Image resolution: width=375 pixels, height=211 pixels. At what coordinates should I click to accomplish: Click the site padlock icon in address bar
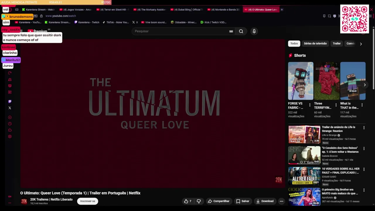pyautogui.click(x=41, y=16)
